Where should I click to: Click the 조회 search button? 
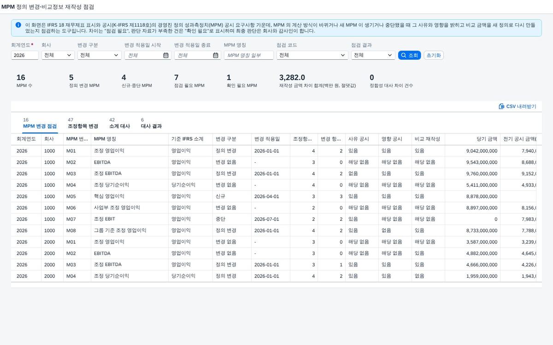[x=410, y=55]
